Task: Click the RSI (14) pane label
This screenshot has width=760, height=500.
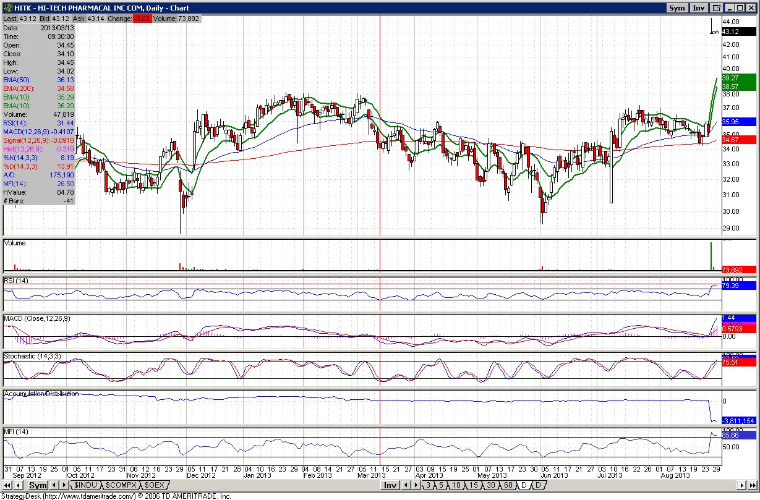Action: click(17, 281)
